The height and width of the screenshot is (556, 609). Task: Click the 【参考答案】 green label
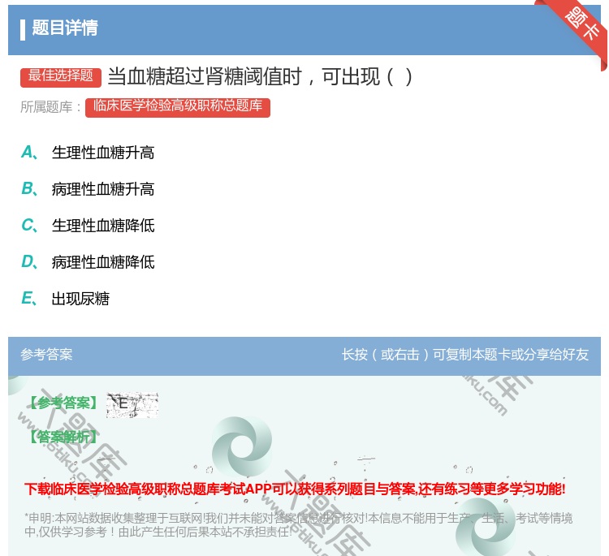coord(64,403)
